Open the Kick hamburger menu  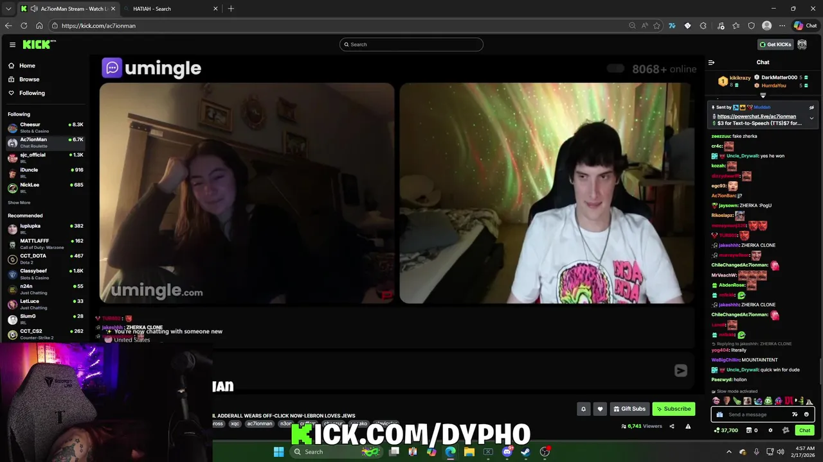(12, 44)
